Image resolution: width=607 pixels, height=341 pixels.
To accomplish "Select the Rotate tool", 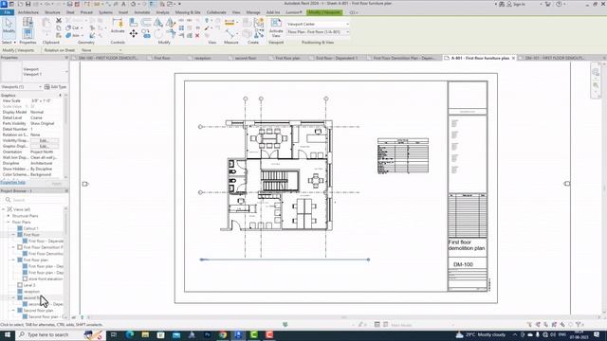I will [158, 34].
